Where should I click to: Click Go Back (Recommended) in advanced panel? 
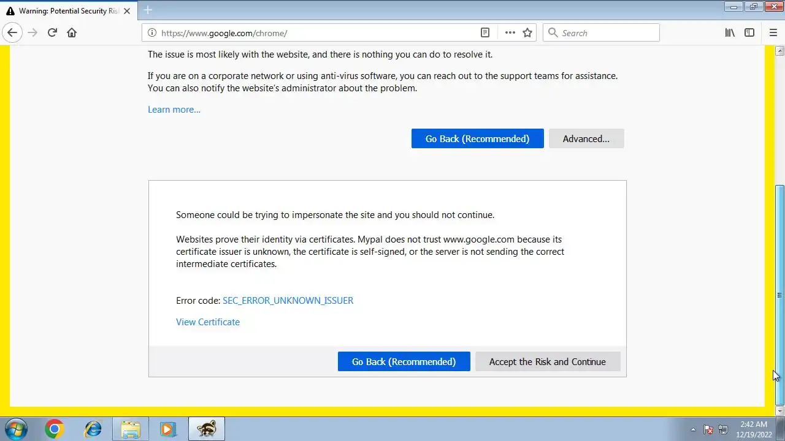[404, 361]
